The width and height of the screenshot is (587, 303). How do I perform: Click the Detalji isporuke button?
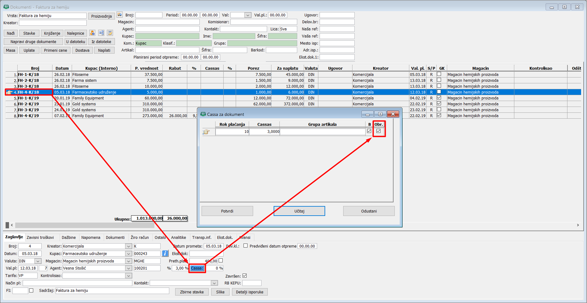click(x=250, y=292)
